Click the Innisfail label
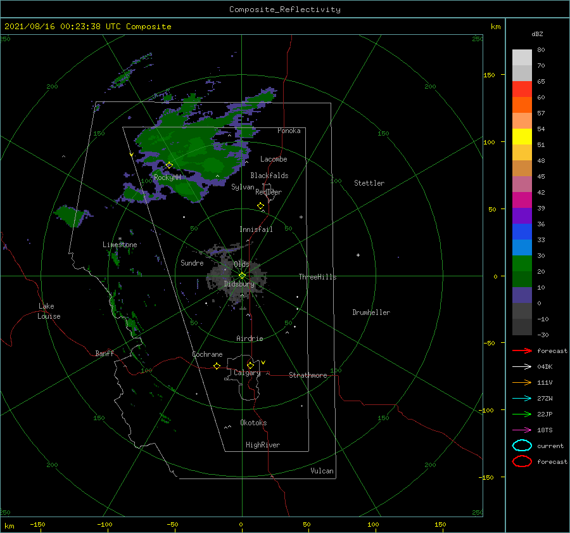Image resolution: width=570 pixels, height=533 pixels. pyautogui.click(x=256, y=229)
